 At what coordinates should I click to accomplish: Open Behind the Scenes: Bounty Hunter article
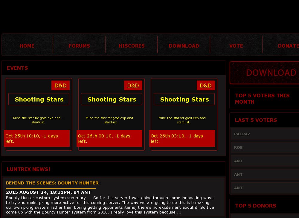52,183
